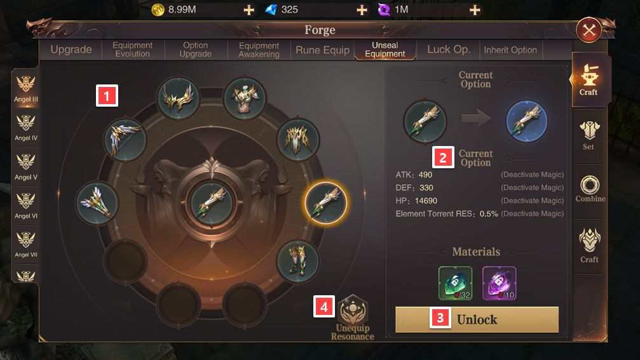
Task: Select the bow weapon equipment slot
Action: pyautogui.click(x=125, y=140)
